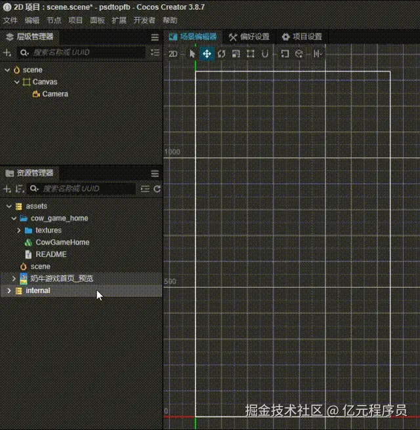Click the Camera node icon
This screenshot has width=420, height=430.
pyautogui.click(x=36, y=94)
